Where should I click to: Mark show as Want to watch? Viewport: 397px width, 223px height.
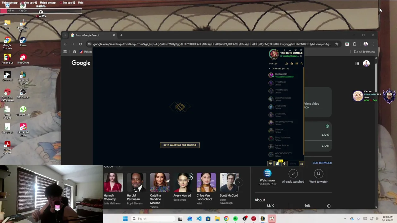point(319,177)
